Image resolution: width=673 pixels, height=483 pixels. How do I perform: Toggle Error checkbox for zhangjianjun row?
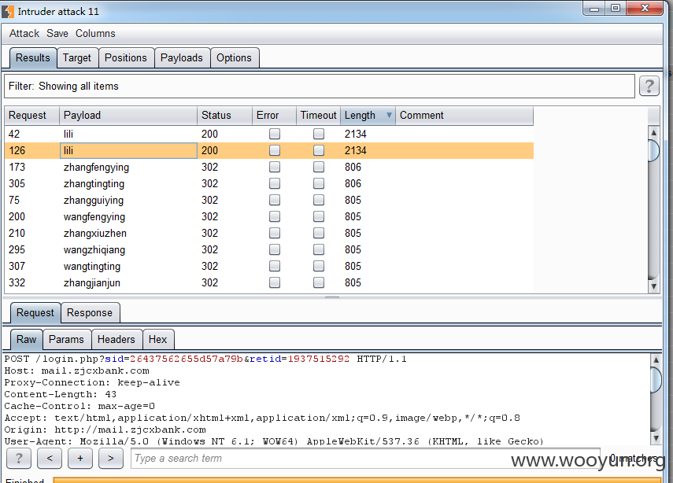pos(275,282)
